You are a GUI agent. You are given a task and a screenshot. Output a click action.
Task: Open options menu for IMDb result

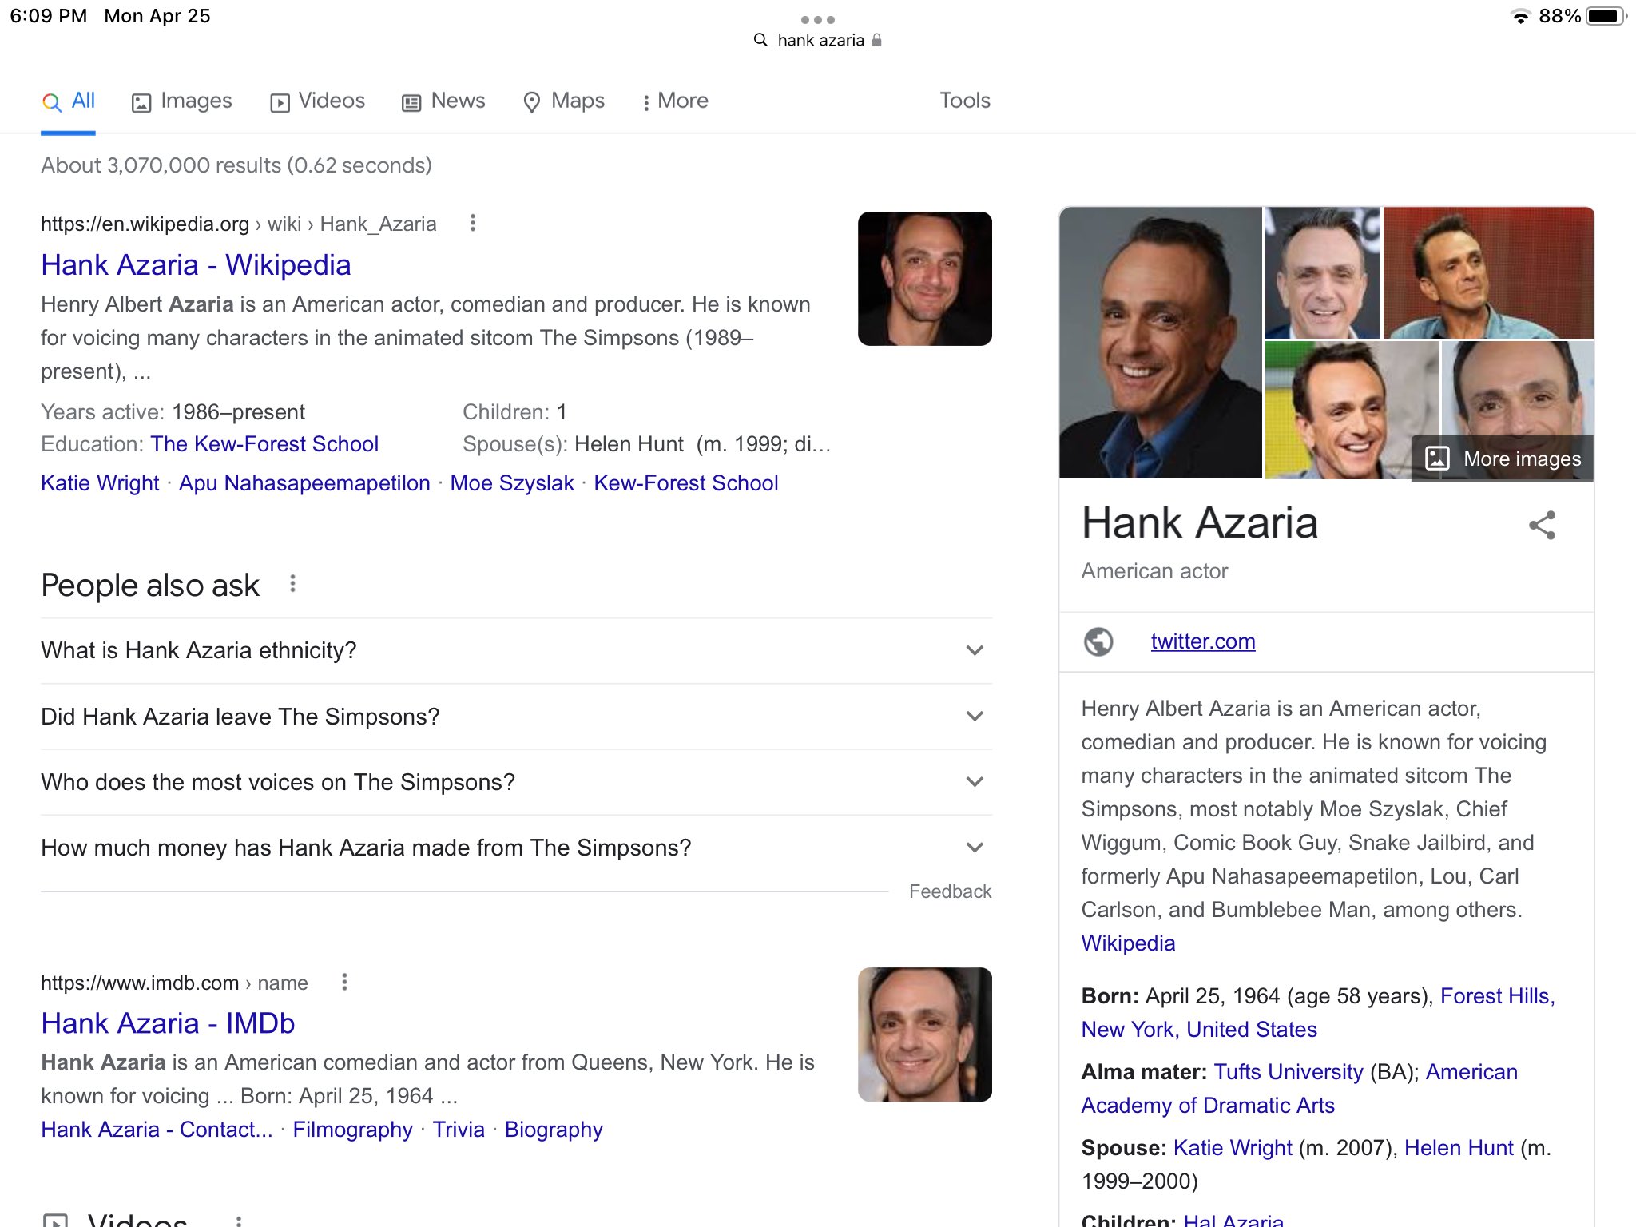click(x=344, y=982)
